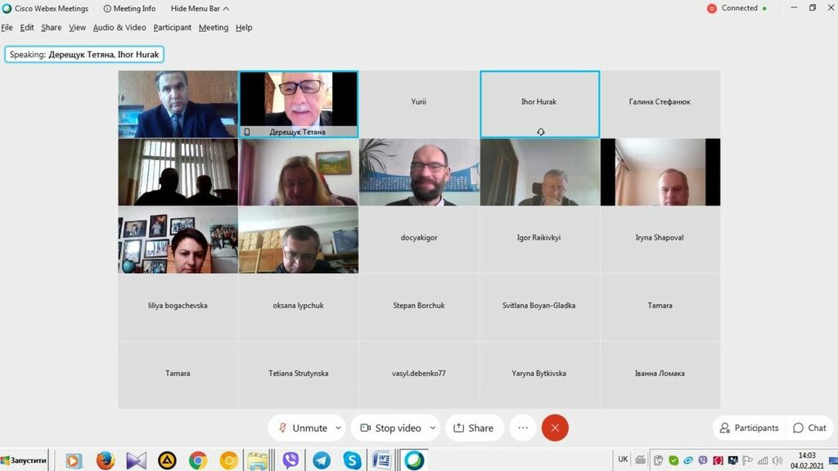
Task: Open Google Chrome from the taskbar
Action: 198,460
